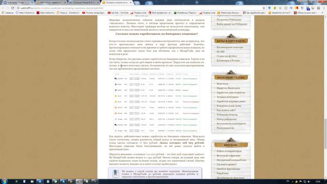Open sidebar link Фотограф и фриланс
Viewport: 327px width, 184px height.
coord(228,155)
